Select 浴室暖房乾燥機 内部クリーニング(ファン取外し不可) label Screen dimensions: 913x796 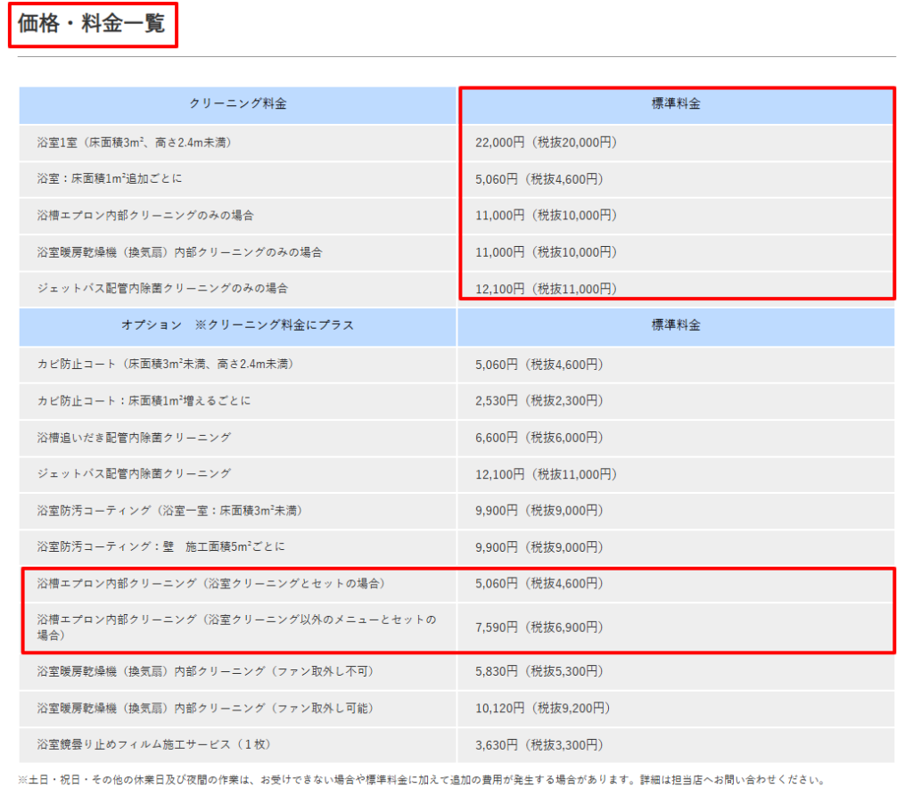(x=206, y=671)
